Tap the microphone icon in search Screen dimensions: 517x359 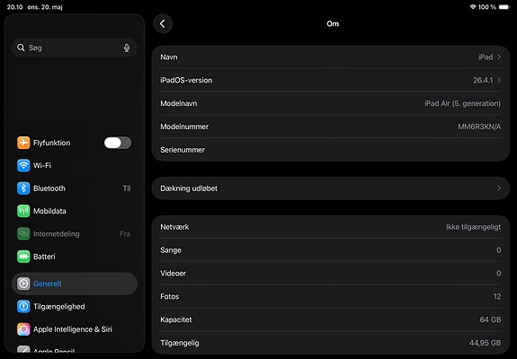(127, 48)
